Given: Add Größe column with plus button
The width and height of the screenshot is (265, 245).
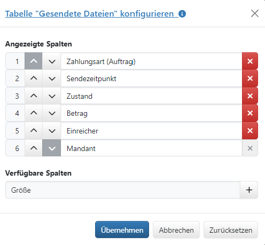Looking at the screenshot, I should [x=249, y=190].
